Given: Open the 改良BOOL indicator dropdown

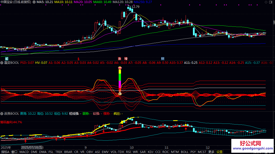Looking at the screenshot, I should (2, 114).
